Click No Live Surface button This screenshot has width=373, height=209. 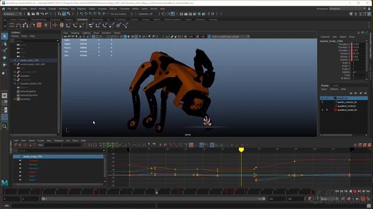119,14
